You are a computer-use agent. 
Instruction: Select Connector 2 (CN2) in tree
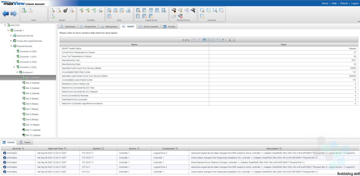[x=28, y=62]
